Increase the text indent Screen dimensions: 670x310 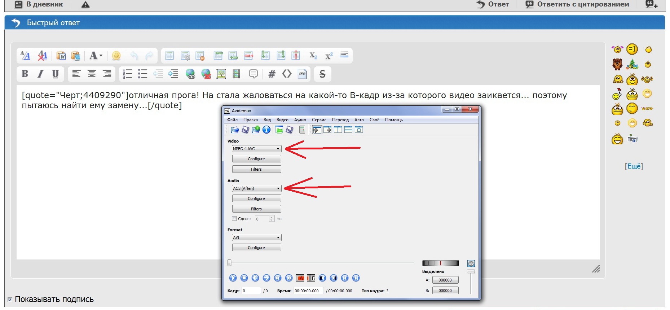[173, 74]
